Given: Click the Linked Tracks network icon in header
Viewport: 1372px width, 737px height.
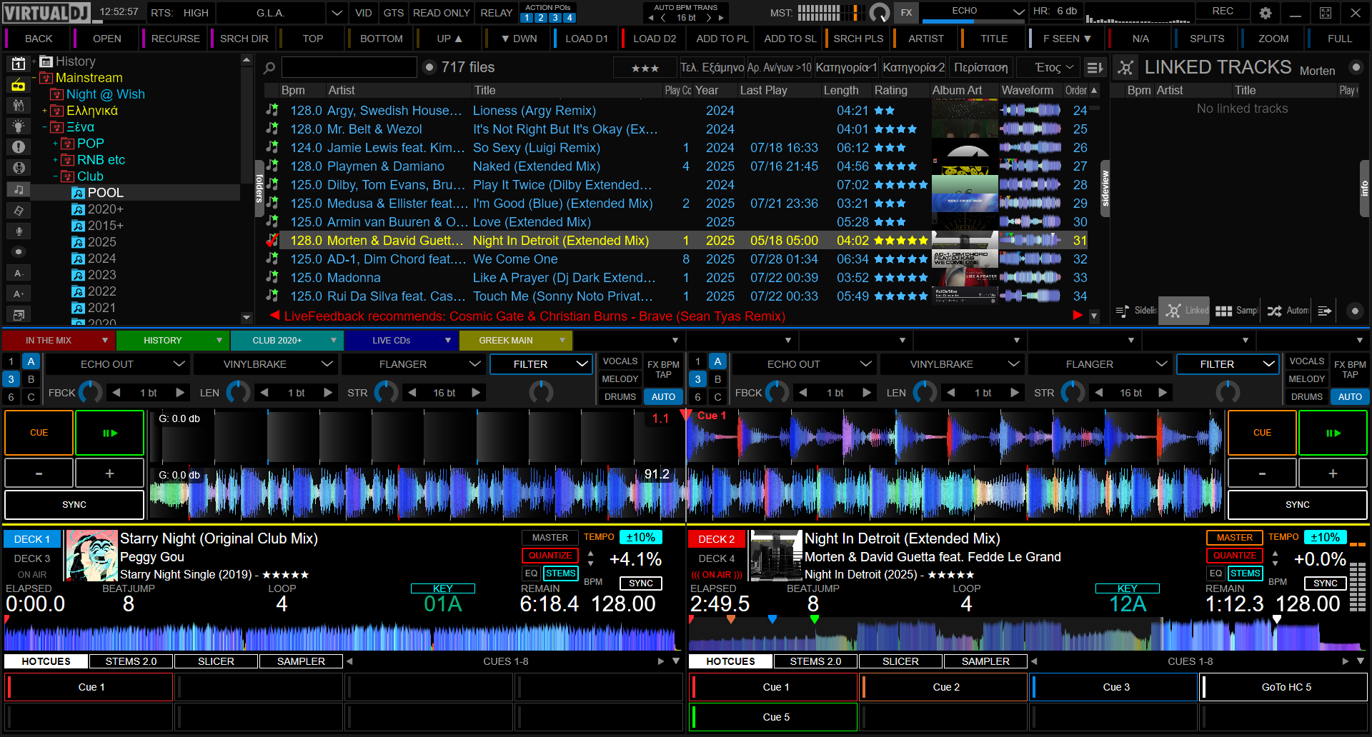Looking at the screenshot, I should coord(1125,68).
